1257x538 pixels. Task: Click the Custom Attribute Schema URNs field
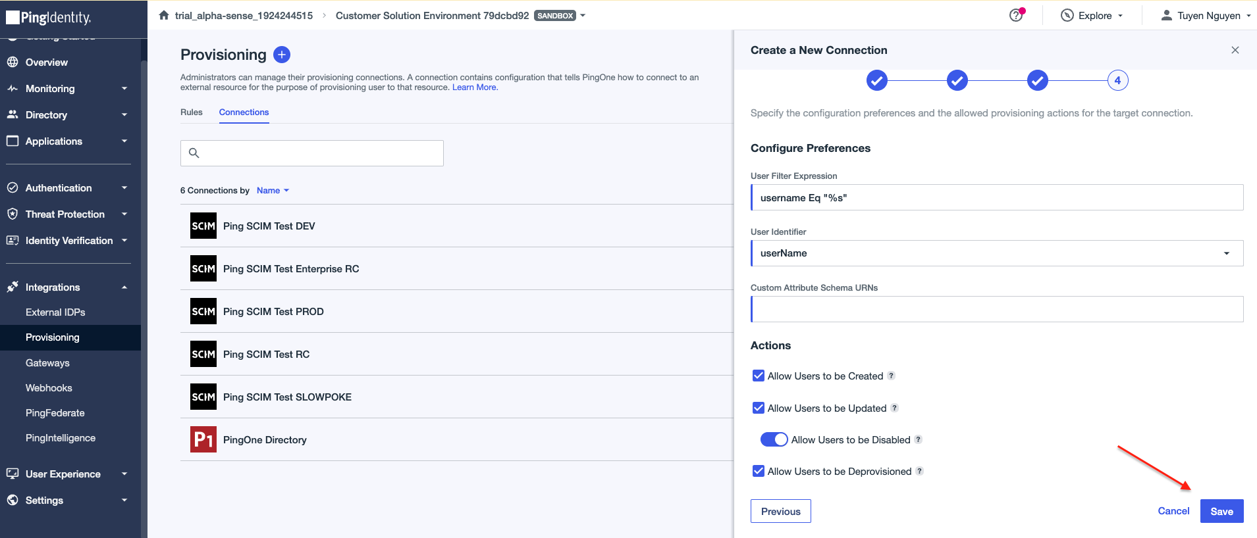coord(997,309)
